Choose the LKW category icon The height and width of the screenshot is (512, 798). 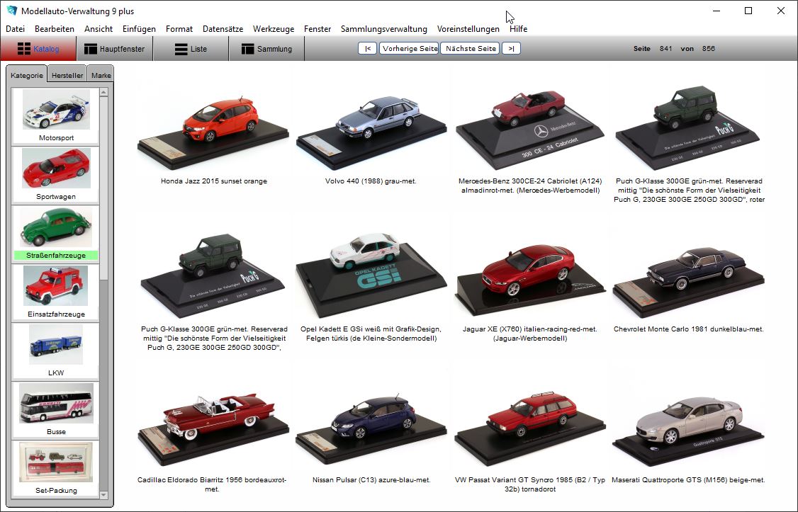point(56,345)
